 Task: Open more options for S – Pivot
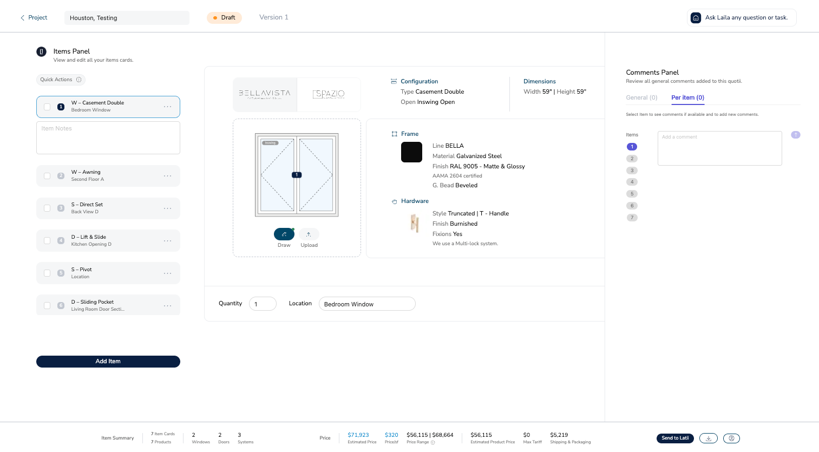(168, 273)
